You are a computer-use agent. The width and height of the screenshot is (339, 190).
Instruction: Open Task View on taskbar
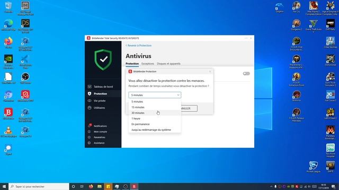click(82, 186)
